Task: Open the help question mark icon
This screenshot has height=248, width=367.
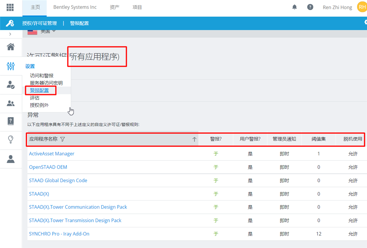Action: pyautogui.click(x=310, y=7)
